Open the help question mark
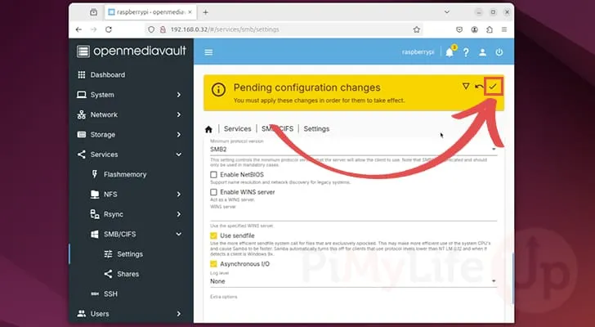The image size is (595, 327). point(466,52)
